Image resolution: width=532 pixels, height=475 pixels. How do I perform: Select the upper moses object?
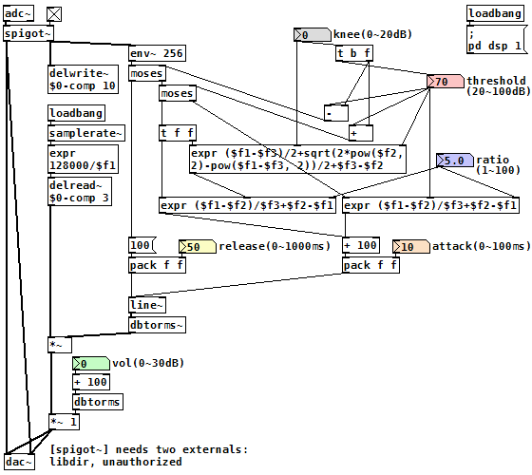click(x=147, y=73)
